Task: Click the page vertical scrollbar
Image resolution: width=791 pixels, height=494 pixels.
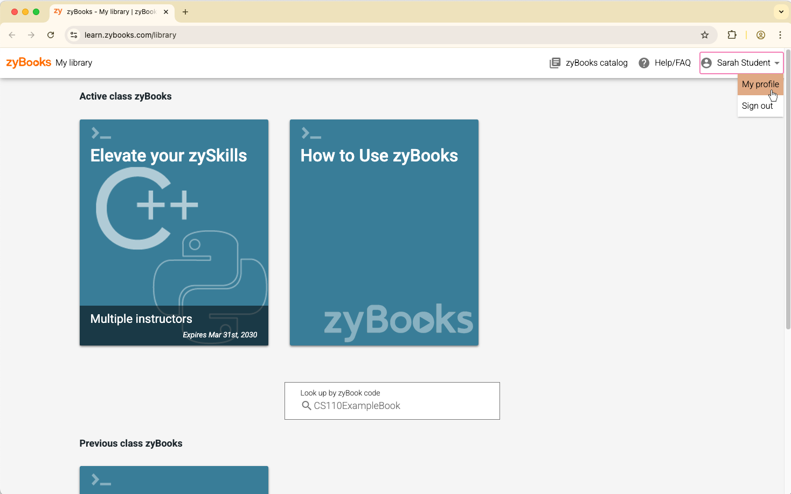Action: click(x=788, y=188)
